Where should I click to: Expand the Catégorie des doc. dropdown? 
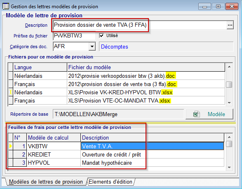pyautogui.click(x=92, y=46)
